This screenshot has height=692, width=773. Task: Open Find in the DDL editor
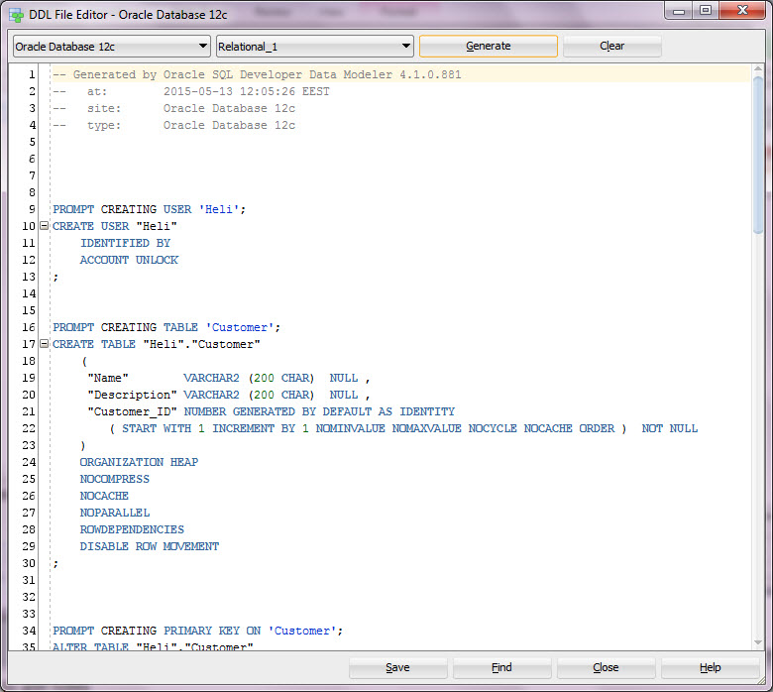(502, 667)
